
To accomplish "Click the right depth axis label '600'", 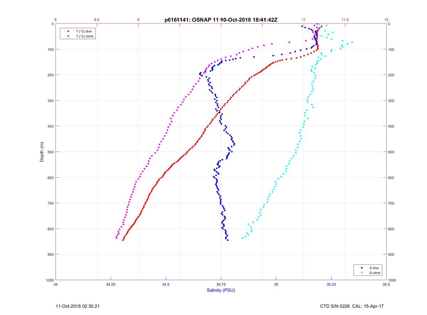I will pos(392,178).
